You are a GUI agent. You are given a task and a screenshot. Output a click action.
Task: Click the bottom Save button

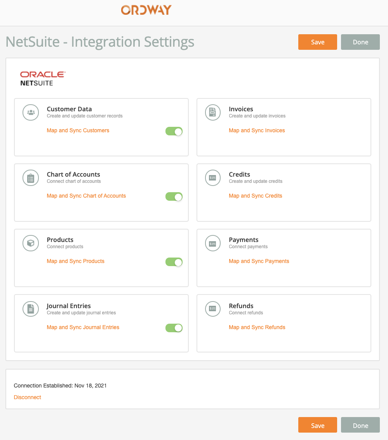318,425
